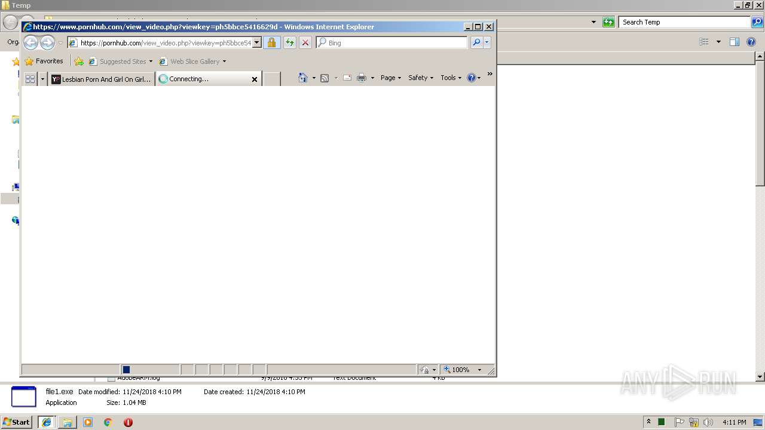Show hidden tray icons arrow
Viewport: 765px width, 430px height.
pos(648,422)
